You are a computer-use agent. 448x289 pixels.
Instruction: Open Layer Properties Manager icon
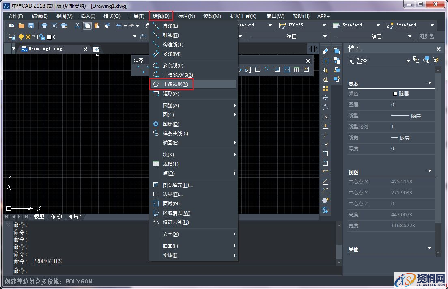(12, 37)
